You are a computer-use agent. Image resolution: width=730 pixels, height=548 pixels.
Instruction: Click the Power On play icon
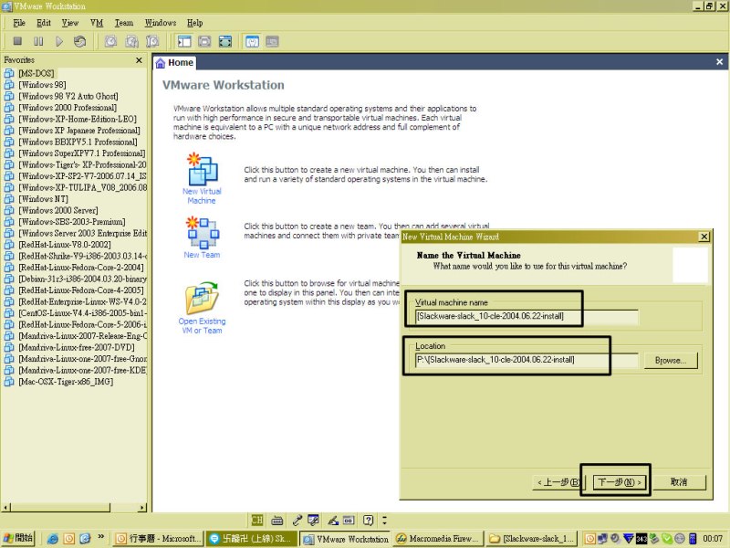tap(59, 41)
